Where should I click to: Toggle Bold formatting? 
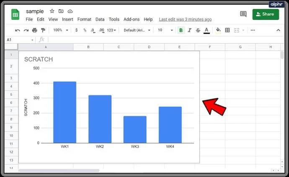coord(181,30)
